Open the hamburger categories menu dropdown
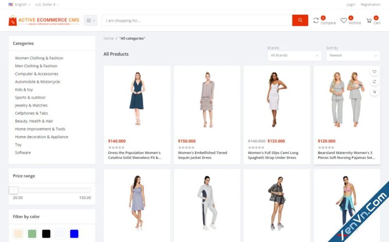This screenshot has height=242, width=389. click(x=90, y=20)
